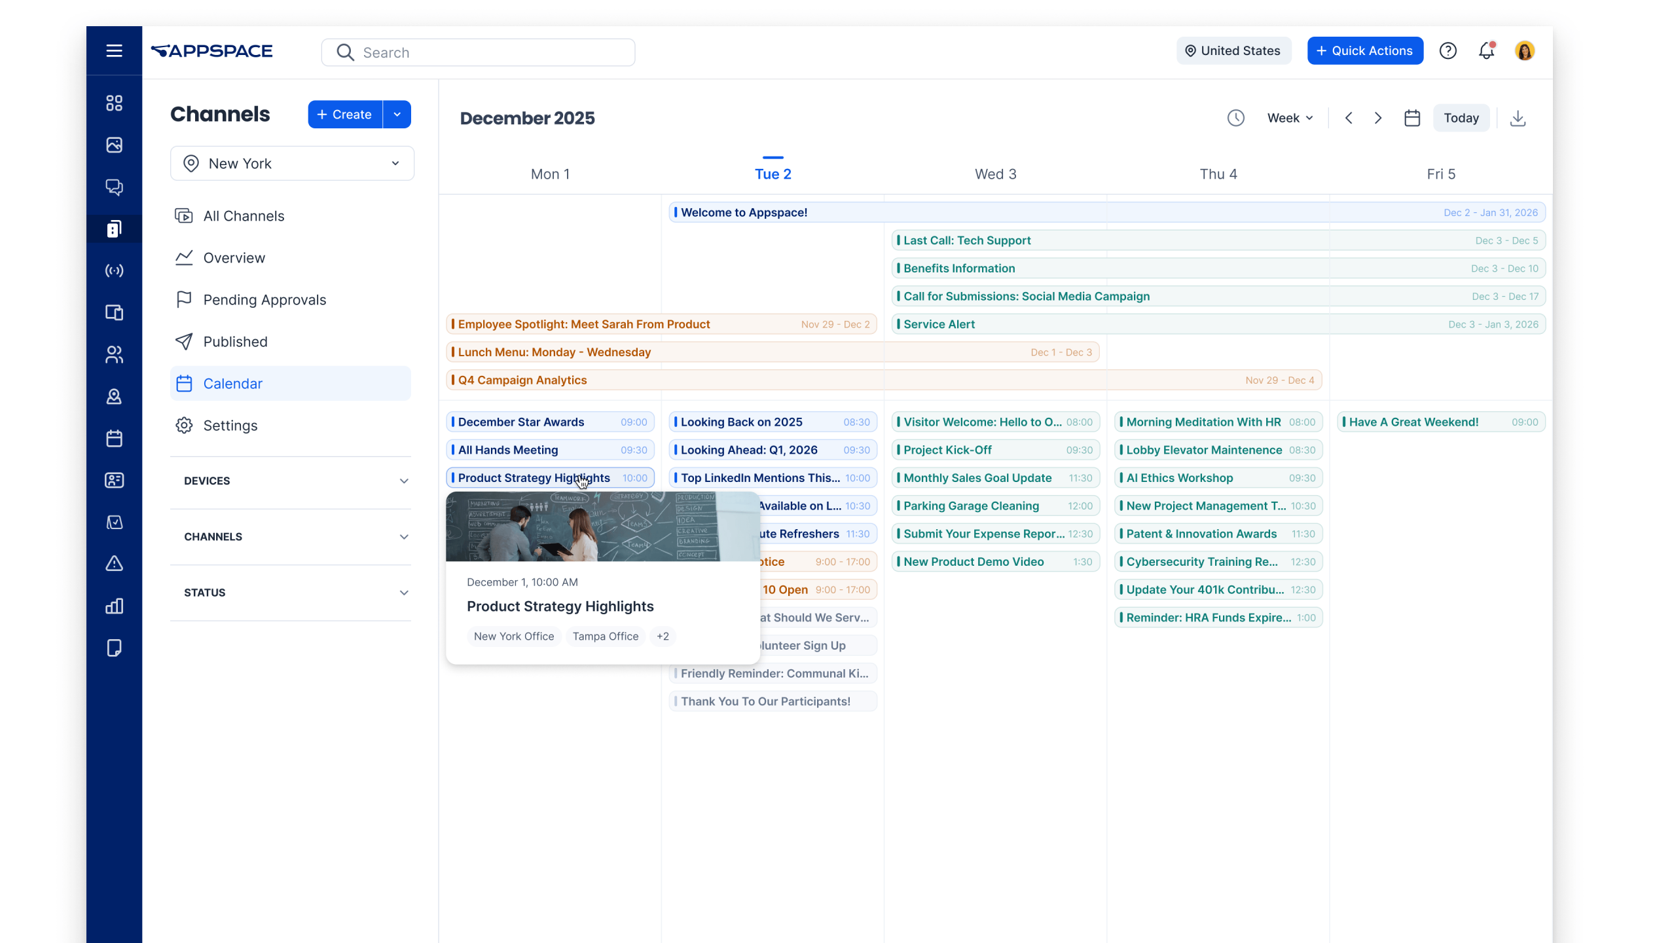The image size is (1676, 943).
Task: Open the Library image icon in sidebar
Action: click(114, 145)
